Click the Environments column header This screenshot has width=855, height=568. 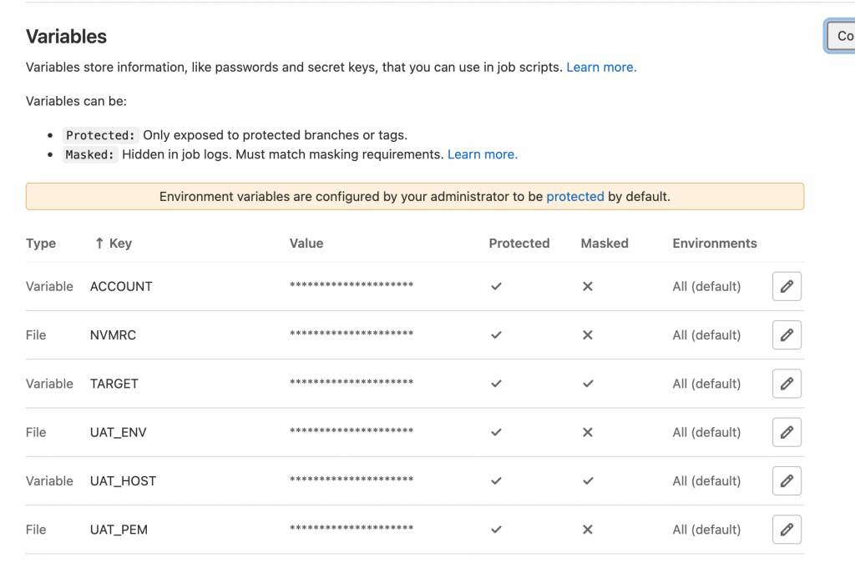click(715, 244)
